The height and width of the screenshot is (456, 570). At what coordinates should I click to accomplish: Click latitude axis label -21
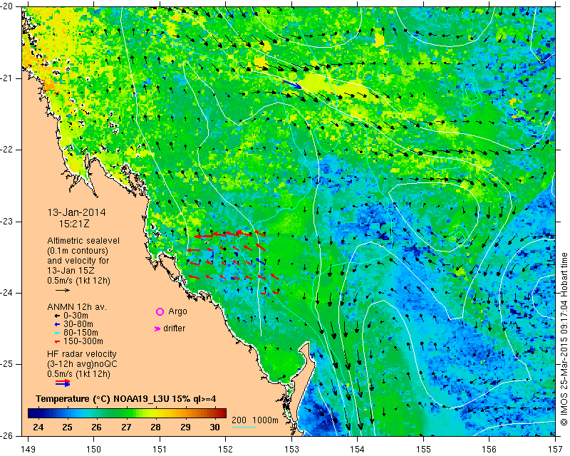click(8, 78)
